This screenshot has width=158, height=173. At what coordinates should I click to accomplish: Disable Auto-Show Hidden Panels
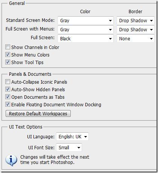pos(8,89)
